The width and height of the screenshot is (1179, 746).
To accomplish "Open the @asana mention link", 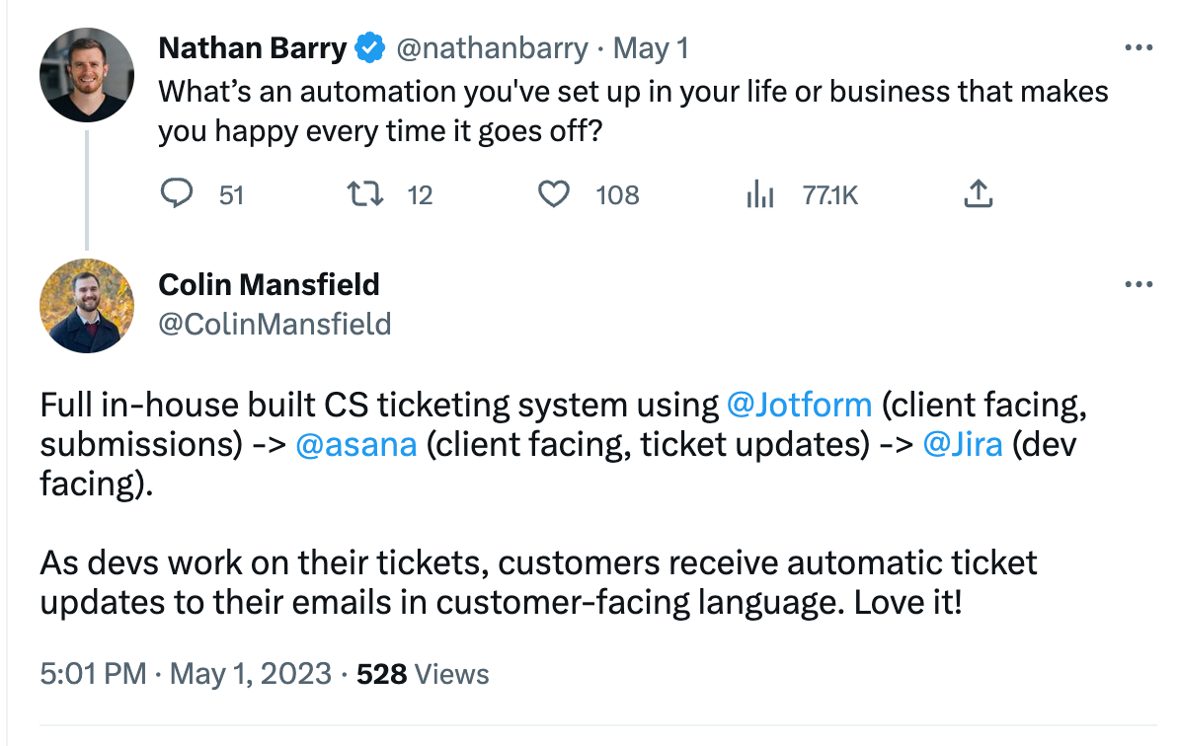I will pos(356,445).
